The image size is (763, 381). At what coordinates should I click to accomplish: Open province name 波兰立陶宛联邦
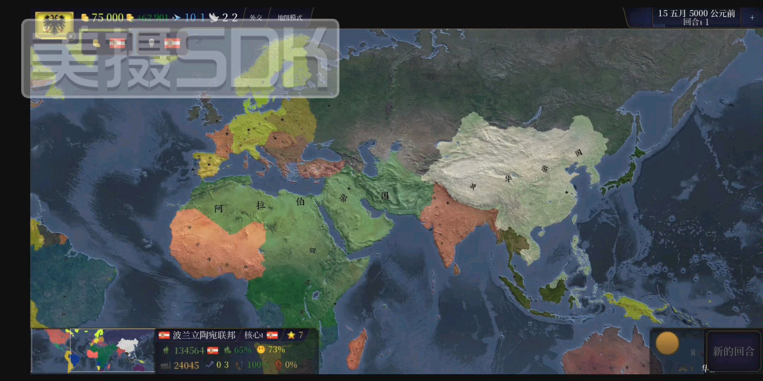point(204,335)
